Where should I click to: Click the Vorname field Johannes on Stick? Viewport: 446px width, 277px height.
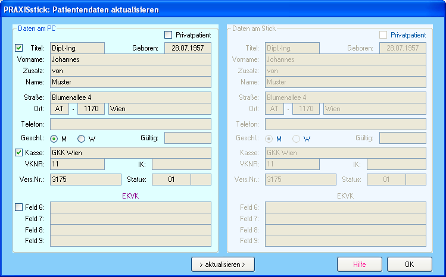click(x=345, y=59)
